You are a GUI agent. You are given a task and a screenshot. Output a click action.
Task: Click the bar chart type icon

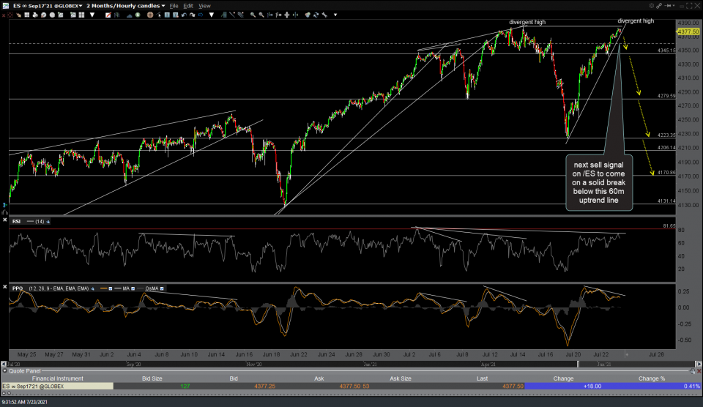click(x=116, y=15)
